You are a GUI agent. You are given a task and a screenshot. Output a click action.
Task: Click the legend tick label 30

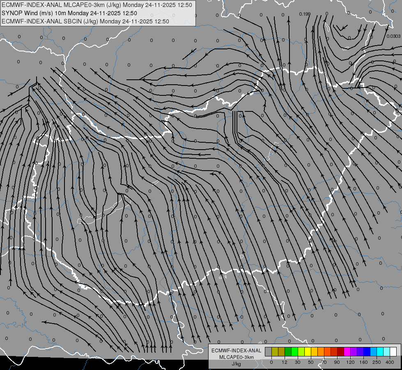click(297, 362)
